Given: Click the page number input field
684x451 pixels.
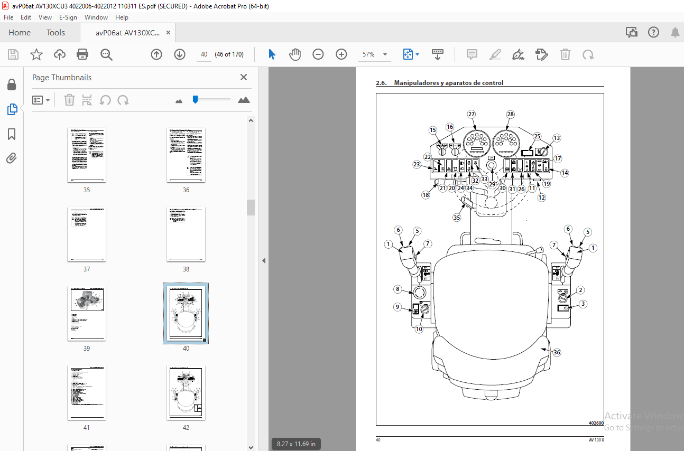Looking at the screenshot, I should point(203,54).
